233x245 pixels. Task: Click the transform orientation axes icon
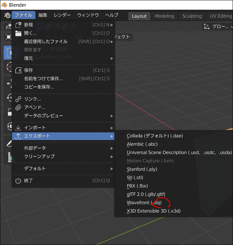(x=207, y=27)
